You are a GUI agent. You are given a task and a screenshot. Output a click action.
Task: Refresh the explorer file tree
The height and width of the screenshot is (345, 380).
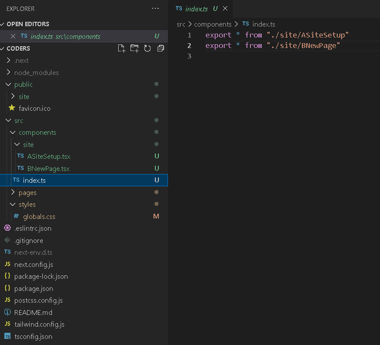pyautogui.click(x=147, y=48)
